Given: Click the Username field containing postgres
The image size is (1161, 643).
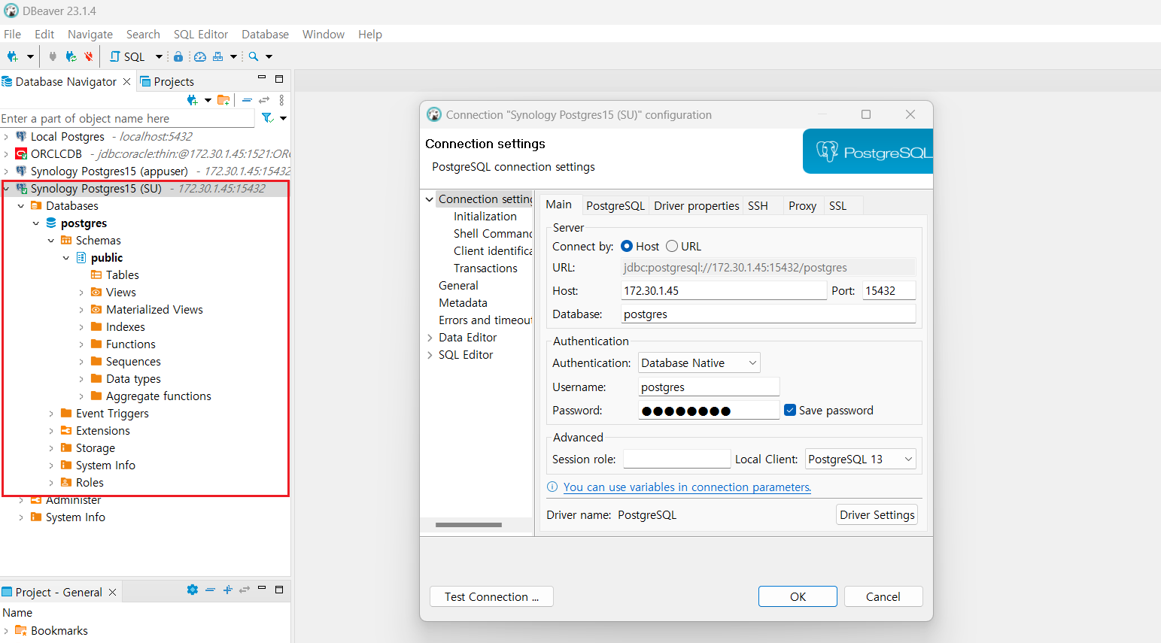Looking at the screenshot, I should pyautogui.click(x=709, y=387).
